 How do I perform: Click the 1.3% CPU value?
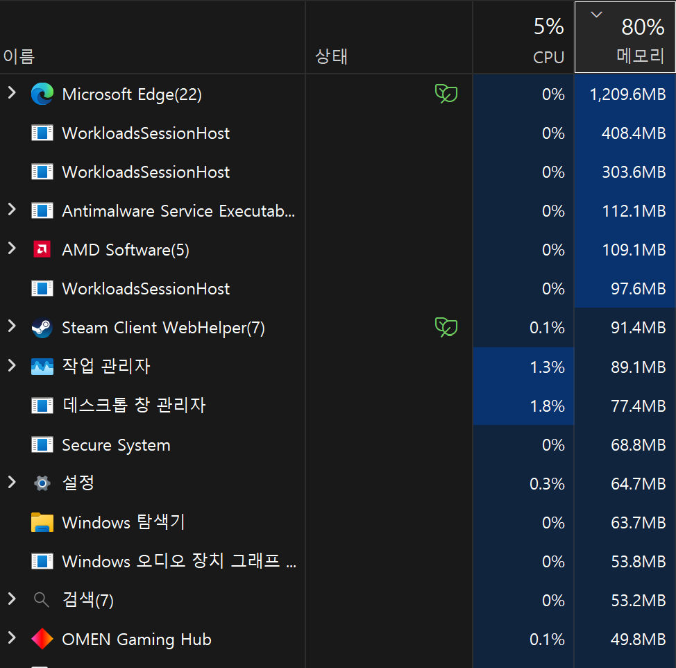547,367
